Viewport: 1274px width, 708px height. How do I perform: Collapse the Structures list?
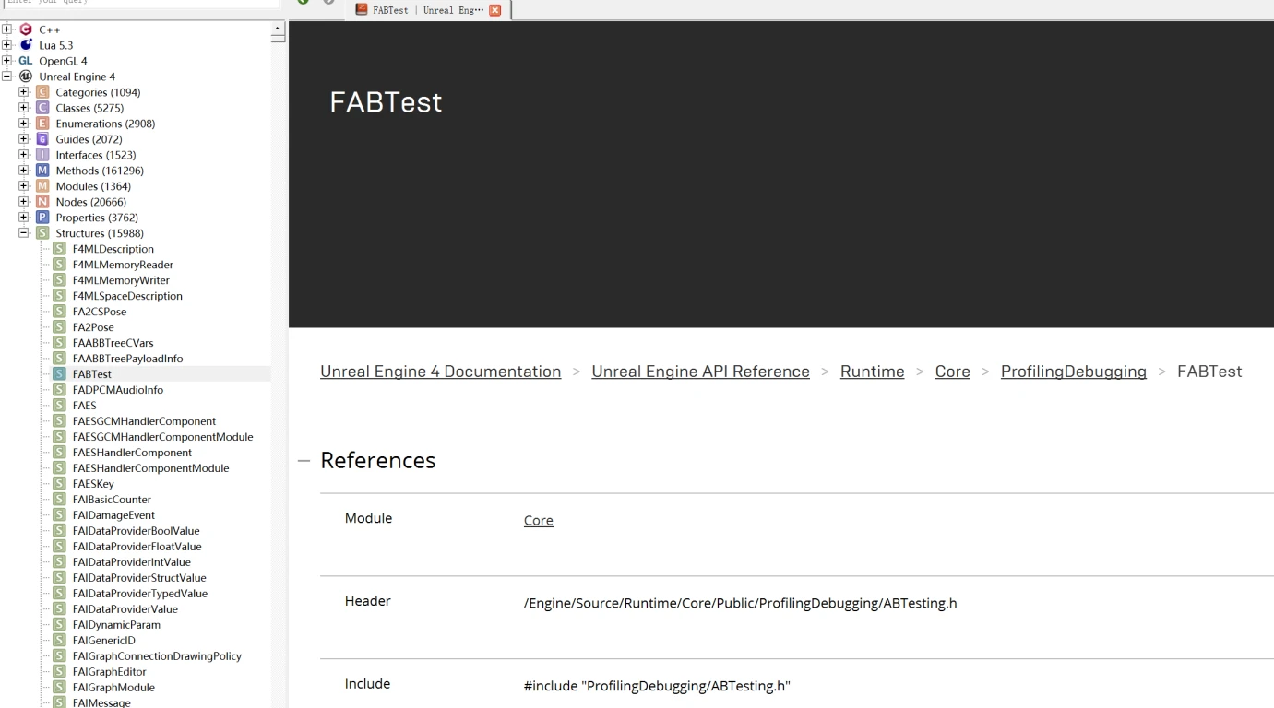[24, 233]
